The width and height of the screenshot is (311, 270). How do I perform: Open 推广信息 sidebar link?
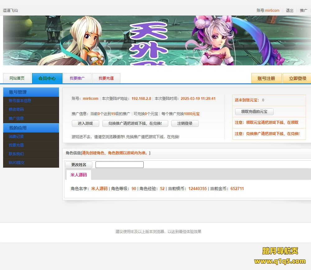(16, 119)
